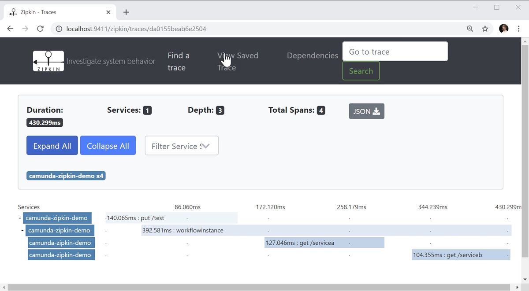Click the vertical scrollbar down arrow

525,279
